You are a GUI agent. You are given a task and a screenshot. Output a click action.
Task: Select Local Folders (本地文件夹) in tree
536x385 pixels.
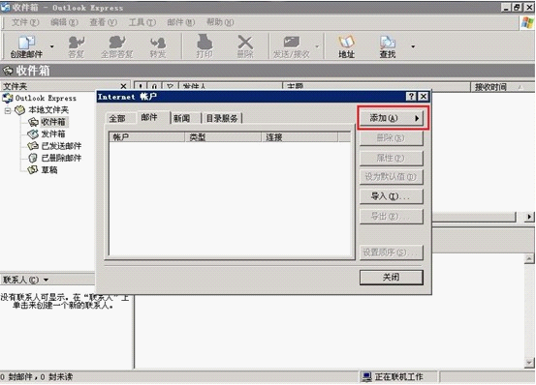click(48, 110)
